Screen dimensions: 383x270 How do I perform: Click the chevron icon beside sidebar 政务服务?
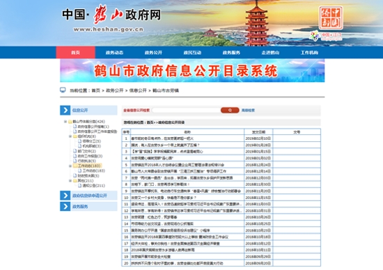tap(65, 207)
